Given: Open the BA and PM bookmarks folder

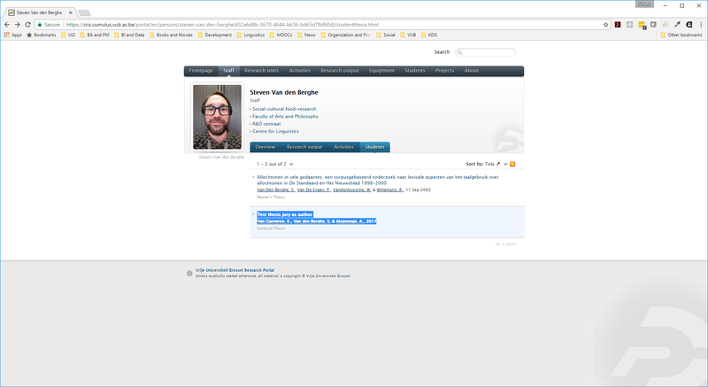Looking at the screenshot, I should pos(95,35).
